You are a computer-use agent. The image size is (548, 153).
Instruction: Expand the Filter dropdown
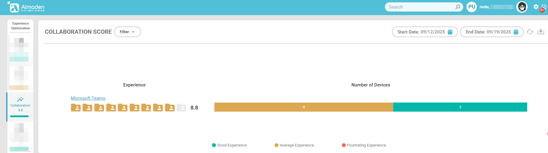tap(127, 32)
